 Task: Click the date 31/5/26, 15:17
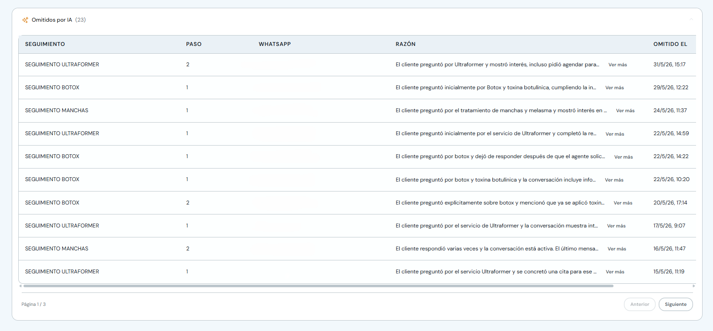(x=670, y=65)
